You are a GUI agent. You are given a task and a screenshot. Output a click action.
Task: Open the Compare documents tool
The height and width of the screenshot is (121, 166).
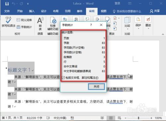(127, 23)
